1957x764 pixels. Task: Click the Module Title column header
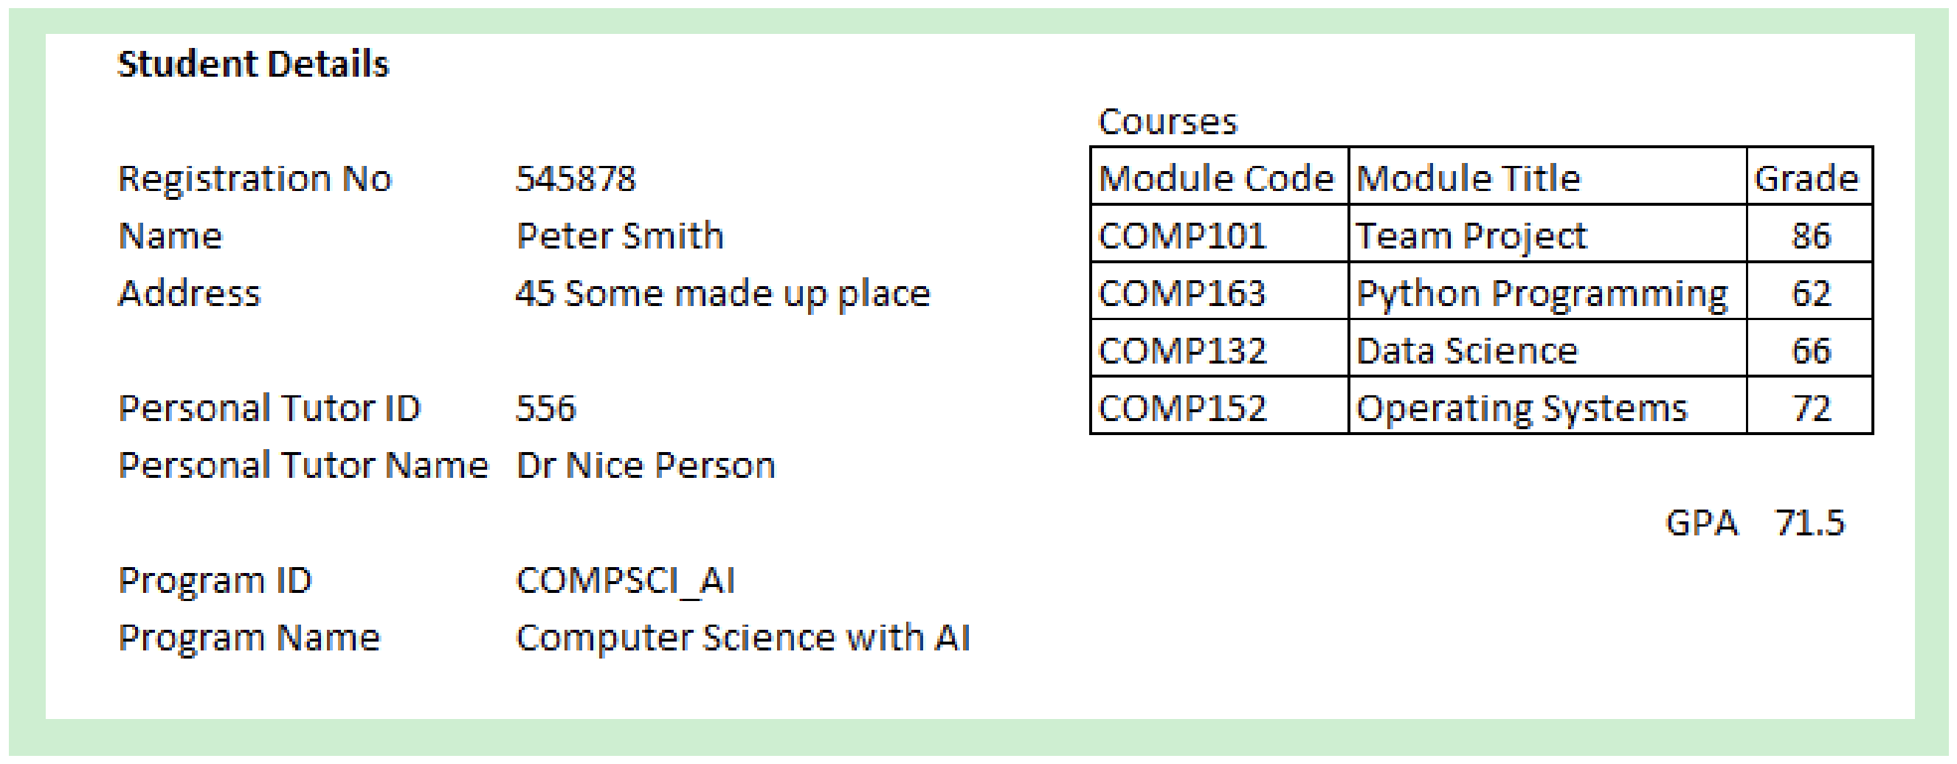pyautogui.click(x=1468, y=179)
